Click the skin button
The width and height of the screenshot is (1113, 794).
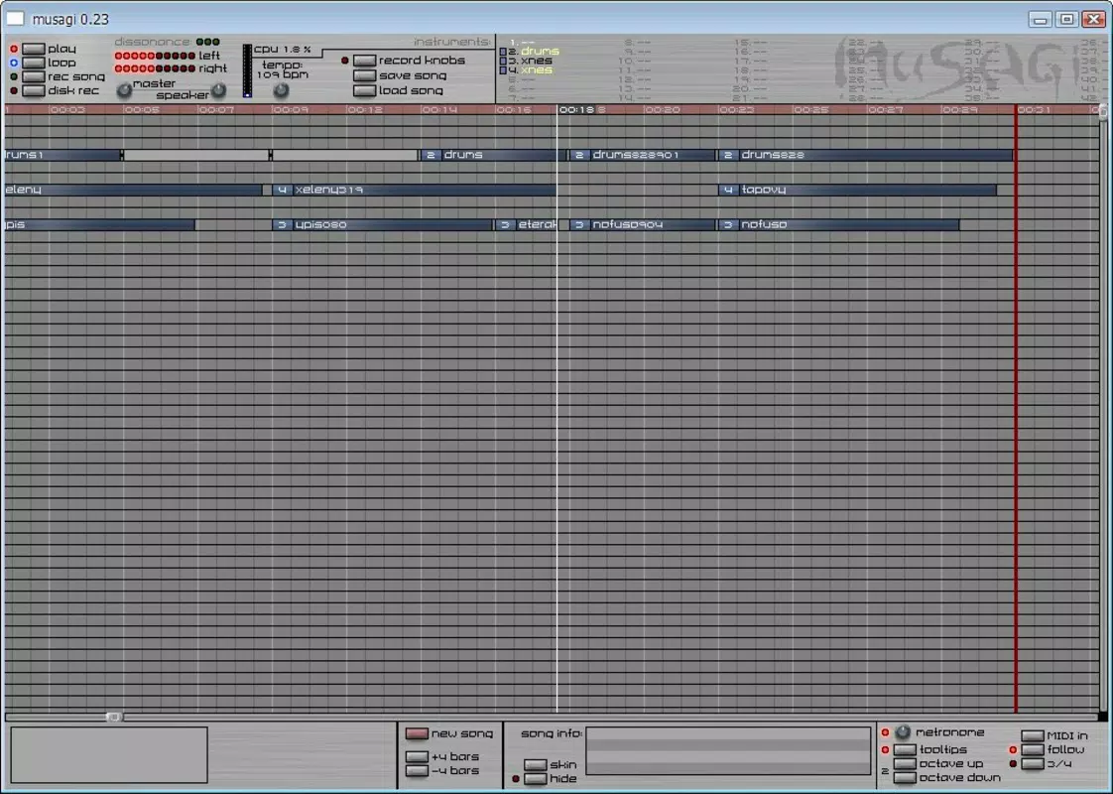[536, 765]
